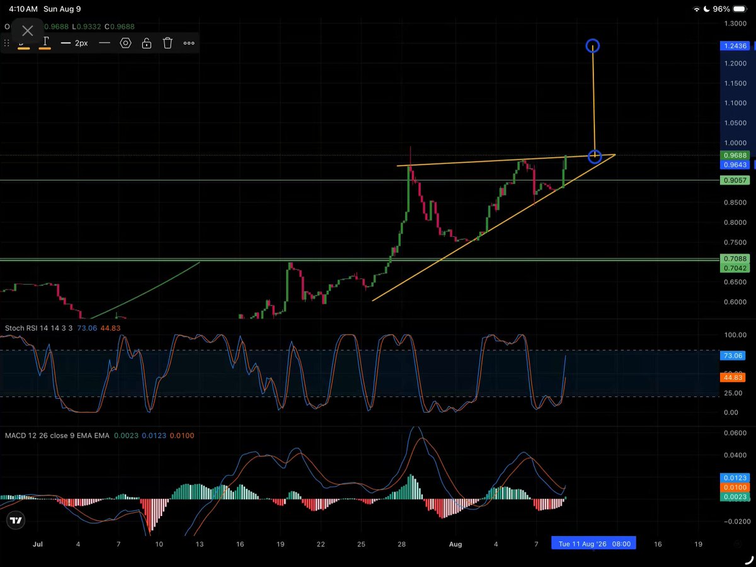Screen dimensions: 756x567
Task: Pick the text color swatch
Action: coord(45,43)
